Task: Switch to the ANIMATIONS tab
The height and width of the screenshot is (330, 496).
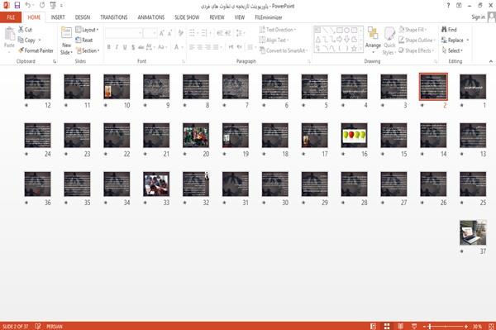Action: 151,17
